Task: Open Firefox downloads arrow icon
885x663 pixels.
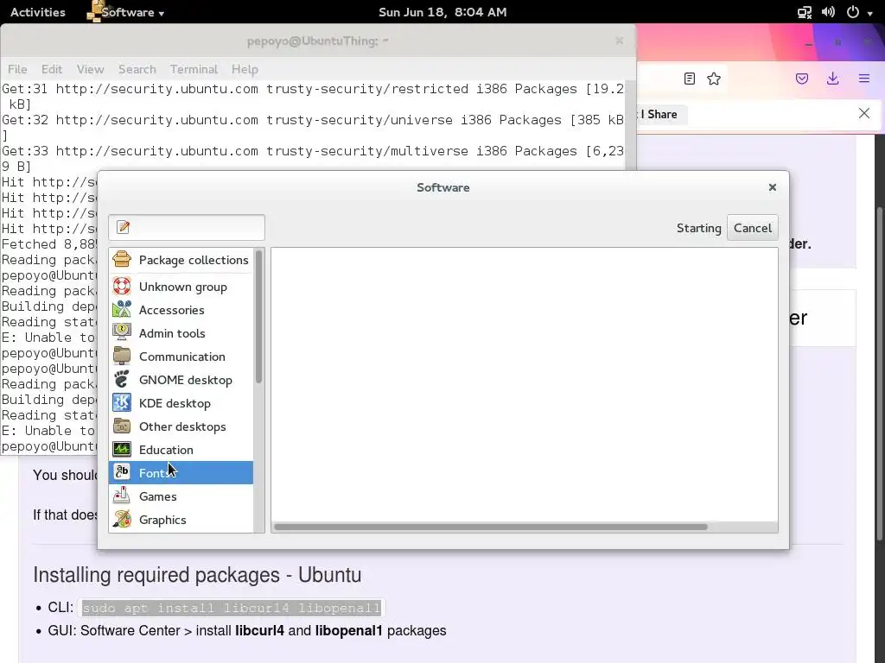Action: pos(832,79)
